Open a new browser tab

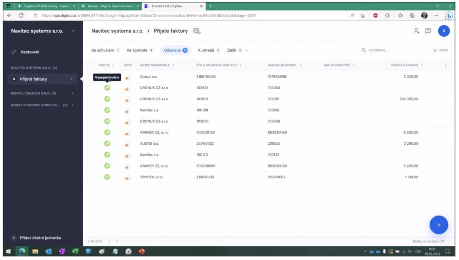pyautogui.click(x=210, y=6)
